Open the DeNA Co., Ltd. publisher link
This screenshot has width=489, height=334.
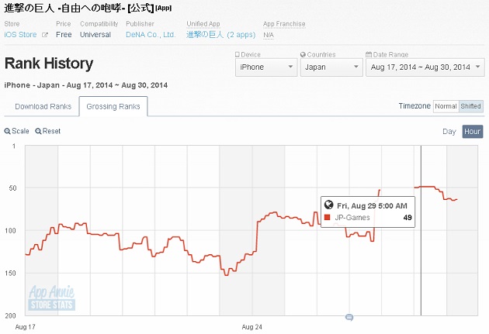tap(151, 35)
